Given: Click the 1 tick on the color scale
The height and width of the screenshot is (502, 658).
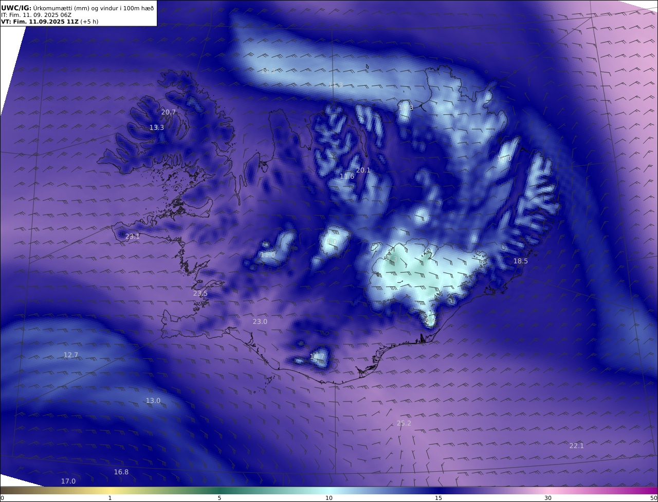Looking at the screenshot, I should click(110, 498).
